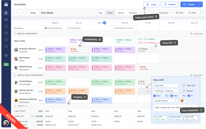Screen dimensions: 206x129
Task: Click the Publish button
Action: [x=170, y=4]
